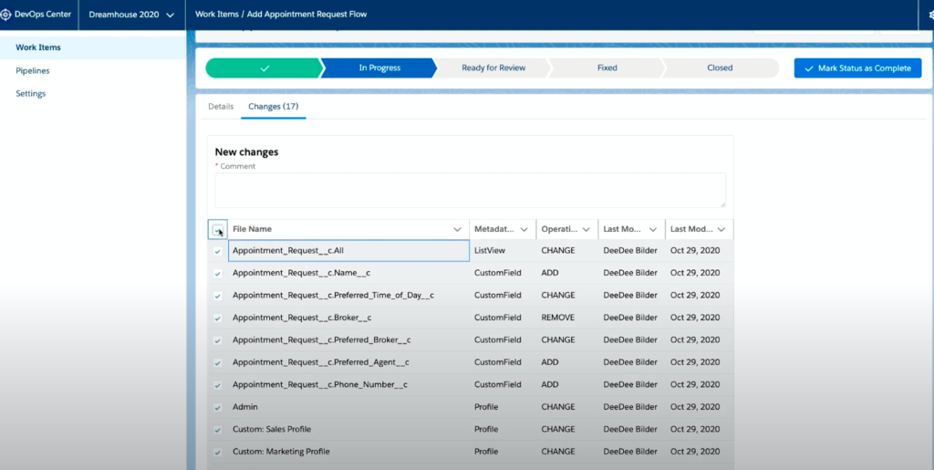This screenshot has width=934, height=470.
Task: Click the completed green checkmark stage
Action: [x=264, y=68]
